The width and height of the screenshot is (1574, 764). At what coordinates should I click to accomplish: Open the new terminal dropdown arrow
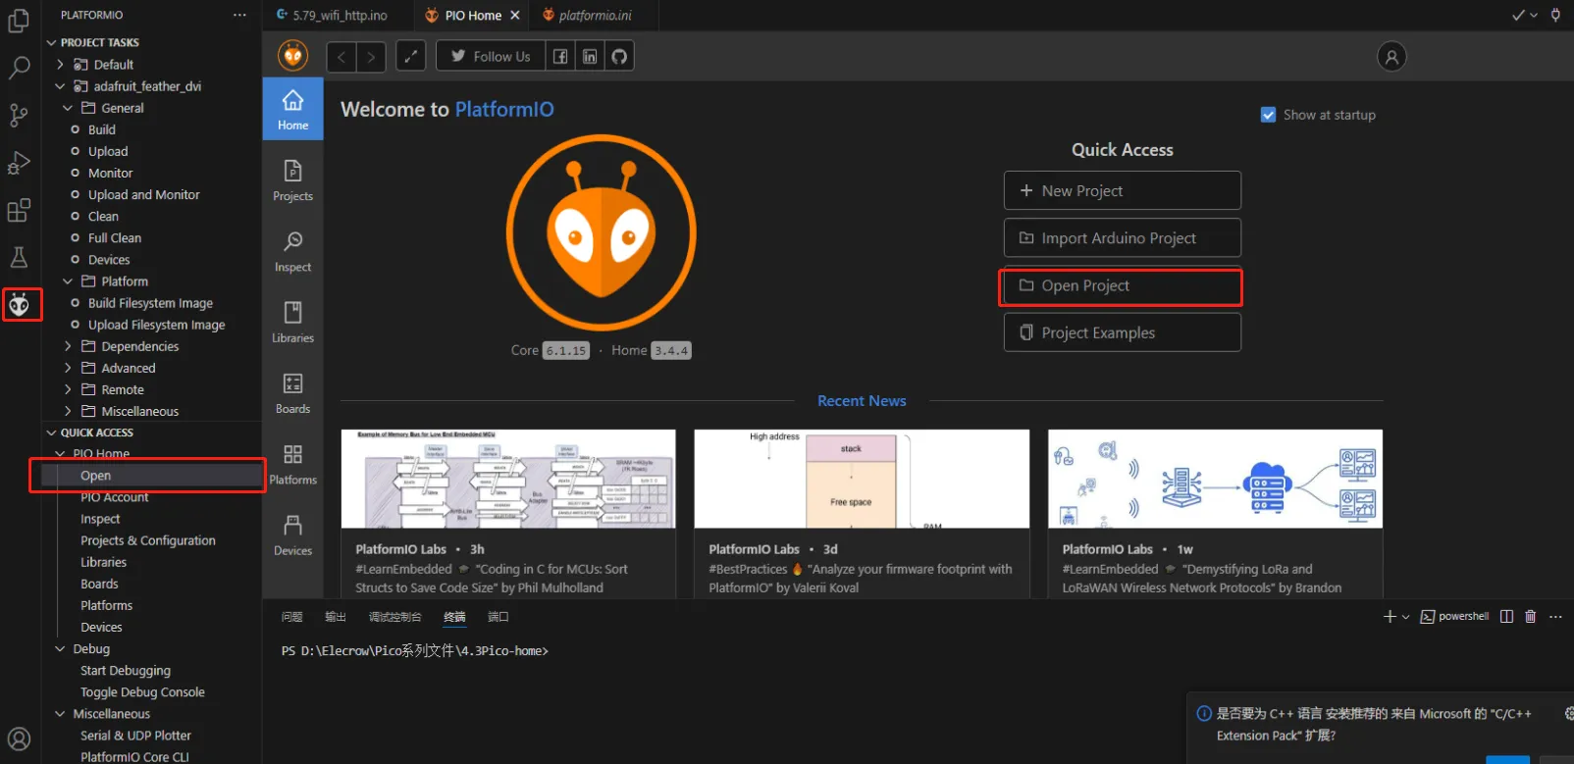tap(1405, 617)
